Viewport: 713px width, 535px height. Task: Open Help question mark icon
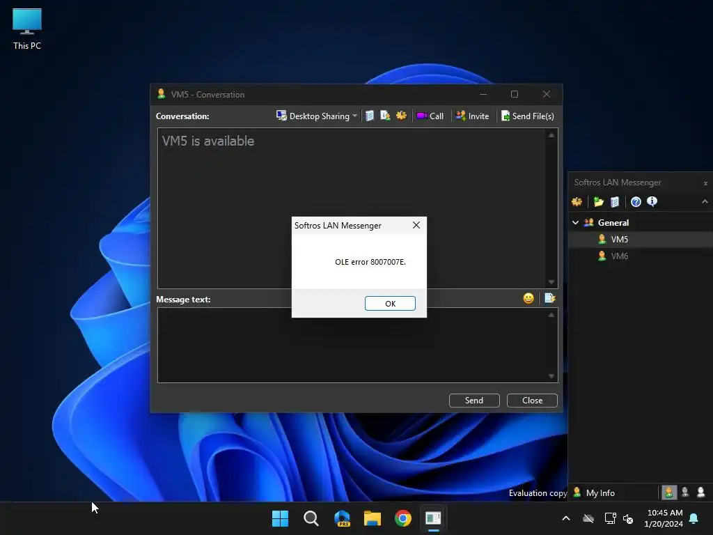coord(636,202)
